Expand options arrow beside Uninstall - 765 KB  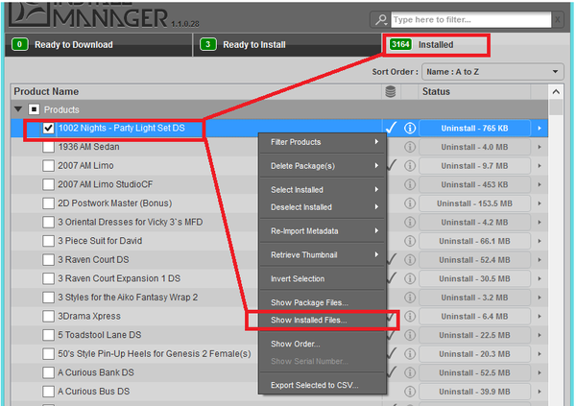pos(540,129)
